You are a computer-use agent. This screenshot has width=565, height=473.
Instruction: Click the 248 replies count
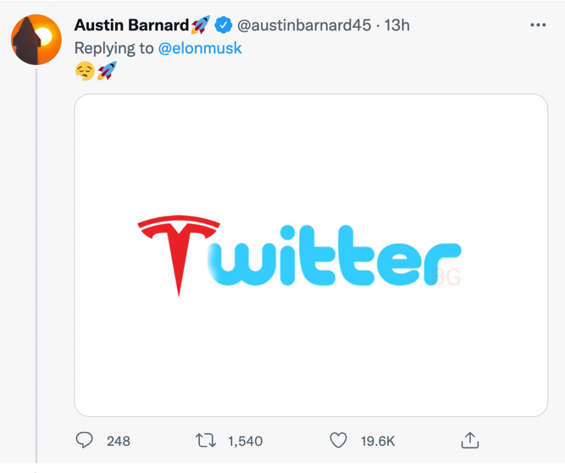[118, 441]
